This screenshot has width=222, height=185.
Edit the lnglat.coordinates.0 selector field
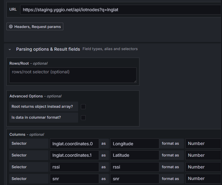tap(74, 144)
